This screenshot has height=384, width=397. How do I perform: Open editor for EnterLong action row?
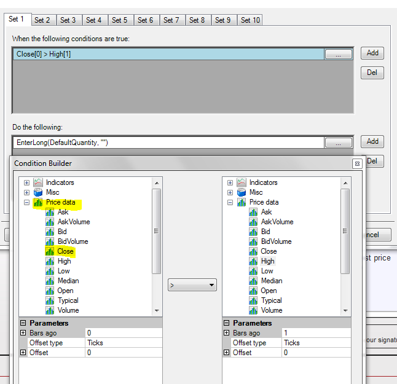[x=338, y=143]
